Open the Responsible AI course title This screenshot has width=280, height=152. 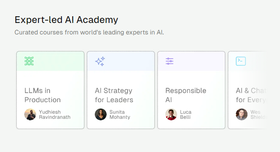coord(186,95)
